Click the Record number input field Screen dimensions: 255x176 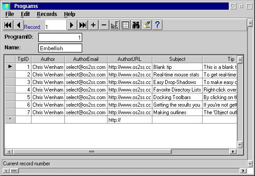pyautogui.click(x=56, y=25)
